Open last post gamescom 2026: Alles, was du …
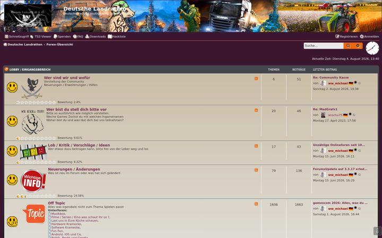 pyautogui.click(x=340, y=203)
